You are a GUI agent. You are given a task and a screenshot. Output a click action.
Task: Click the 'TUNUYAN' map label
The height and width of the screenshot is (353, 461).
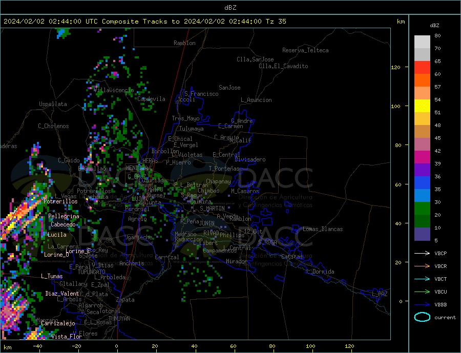[x=119, y=319]
